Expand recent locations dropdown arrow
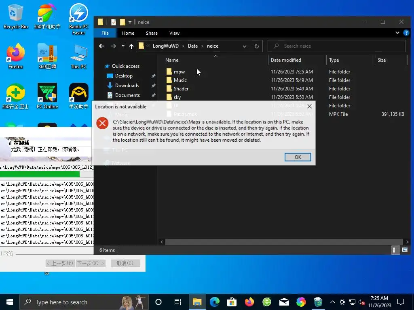414x310 pixels. (x=123, y=46)
